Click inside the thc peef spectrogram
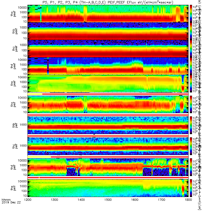 coord(108,49)
